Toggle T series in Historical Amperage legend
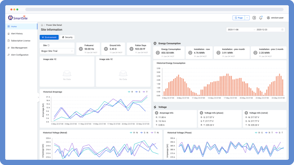The image size is (294, 165). click(x=145, y=92)
